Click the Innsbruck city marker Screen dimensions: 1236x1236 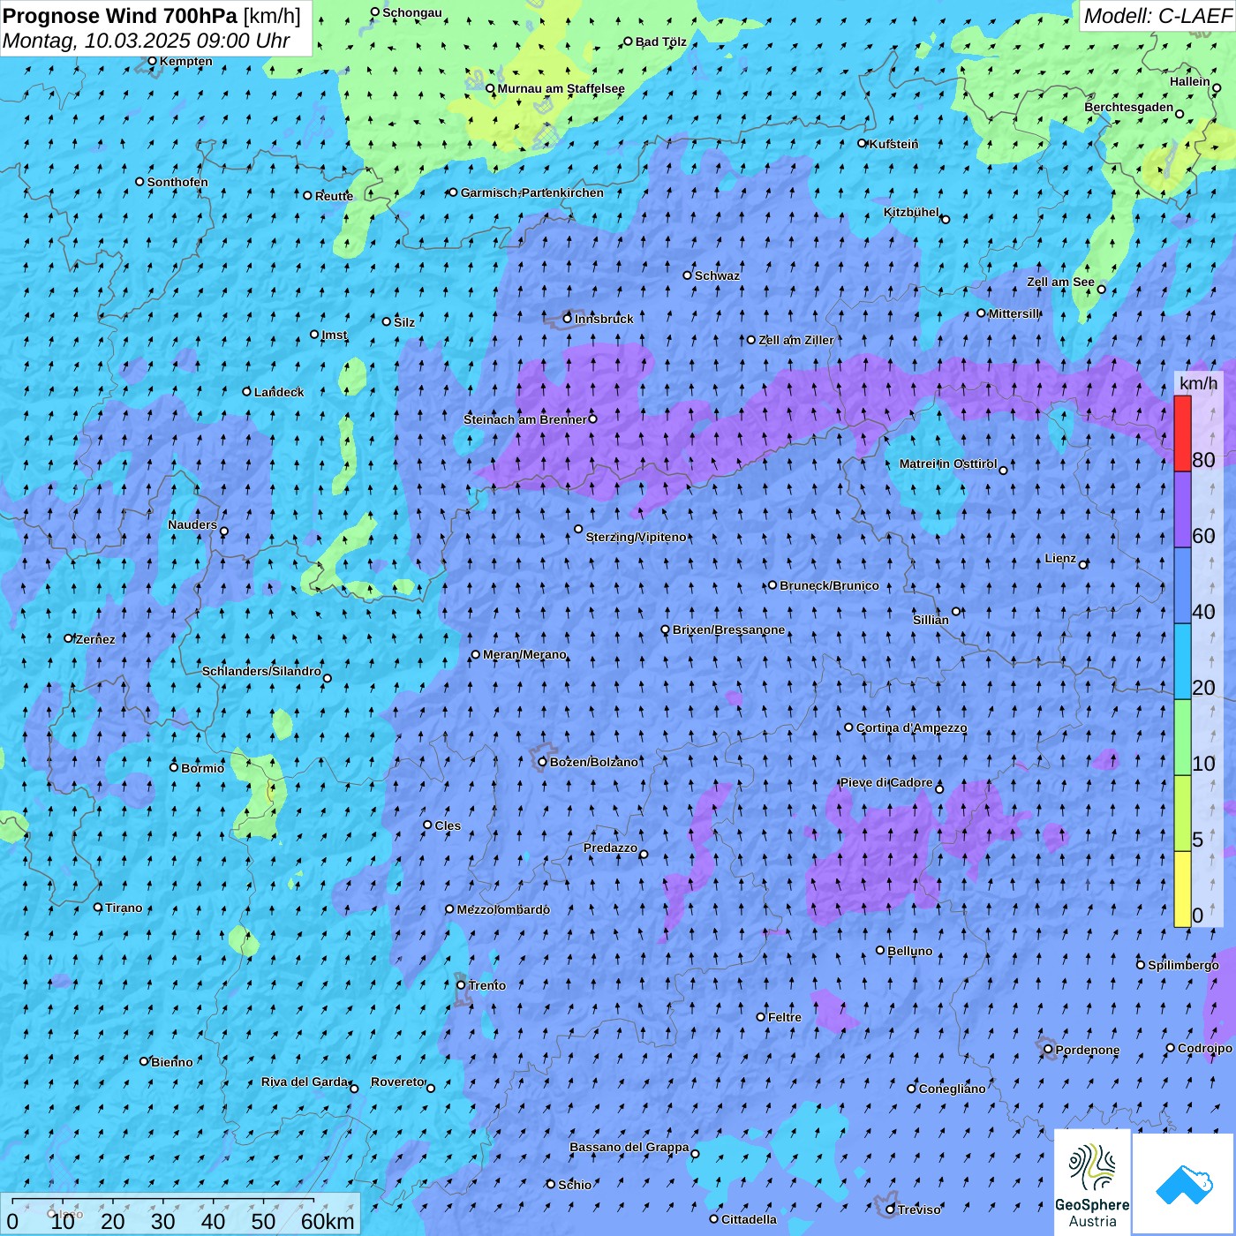coord(568,319)
